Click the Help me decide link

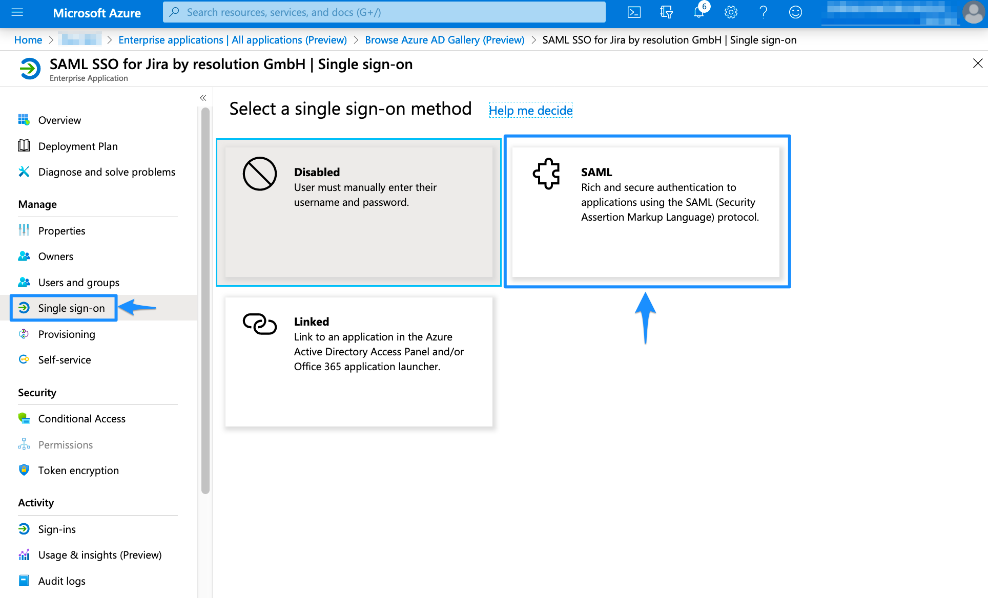point(531,110)
